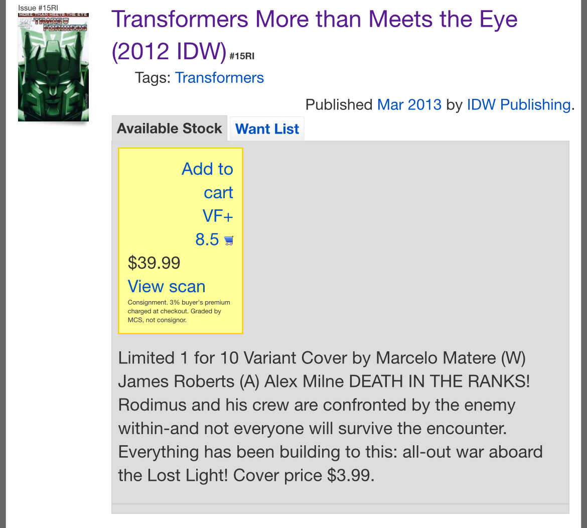Click the word Published
The width and height of the screenshot is (587, 528).
click(x=339, y=104)
